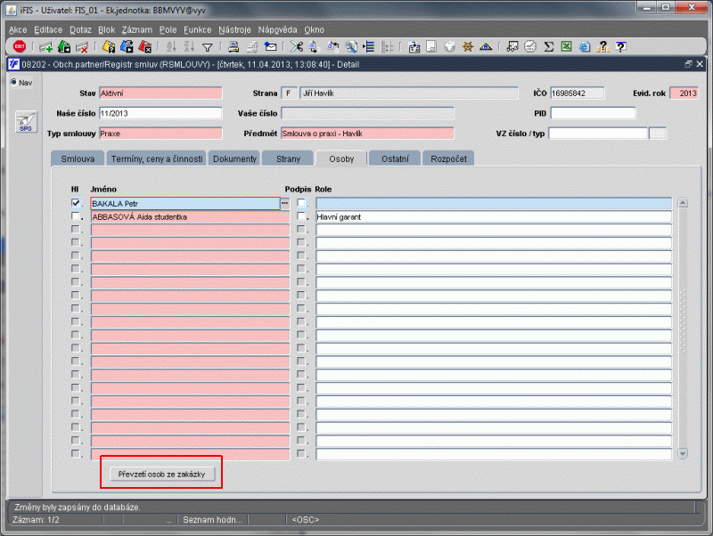Viewport: 713px width, 536px height.
Task: Switch to the Ostatní tab
Action: click(395, 158)
